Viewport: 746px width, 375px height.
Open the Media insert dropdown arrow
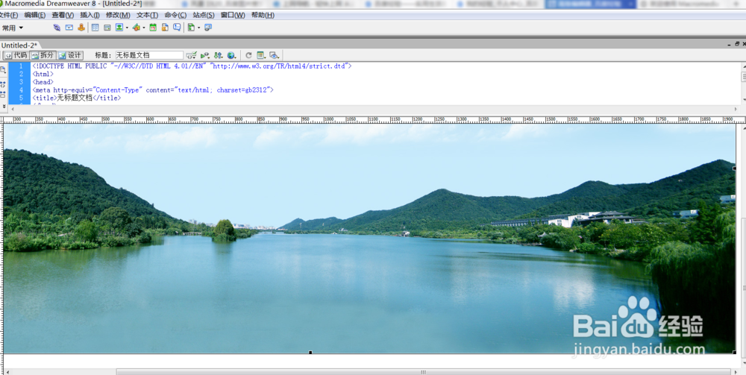[144, 28]
